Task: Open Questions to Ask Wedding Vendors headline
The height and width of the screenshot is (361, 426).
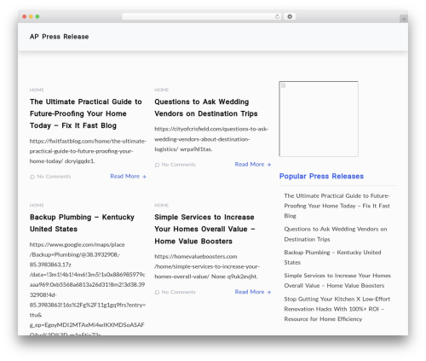Action: [206, 108]
